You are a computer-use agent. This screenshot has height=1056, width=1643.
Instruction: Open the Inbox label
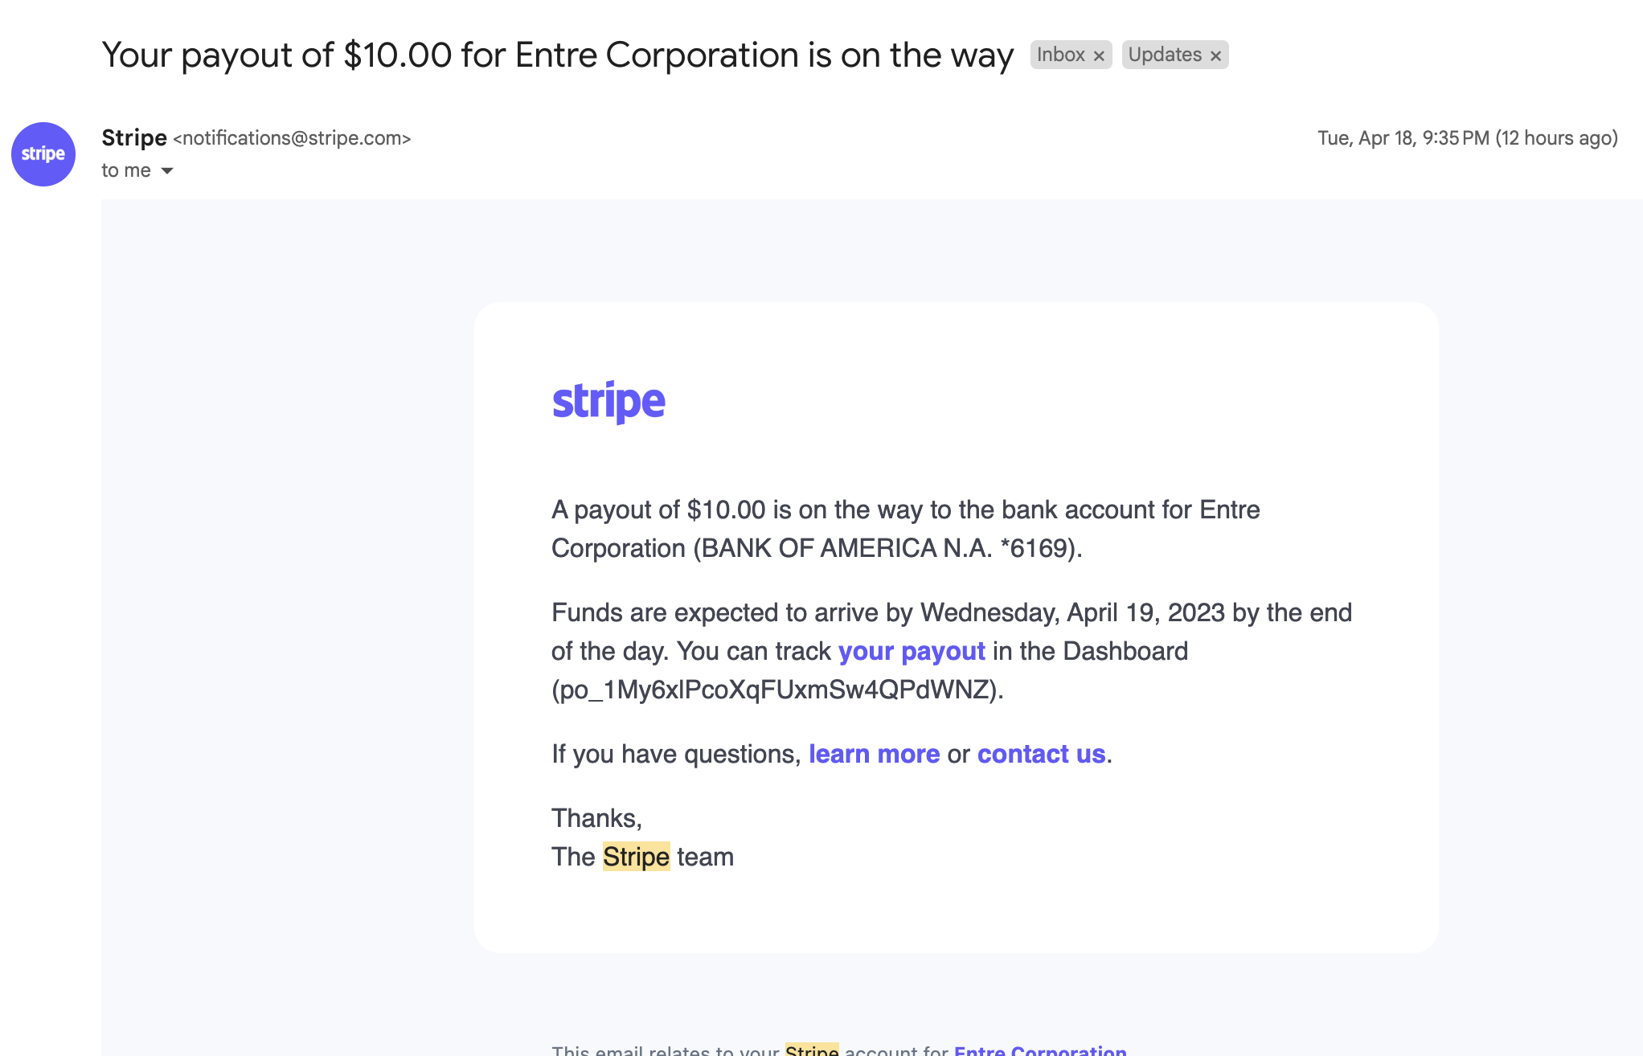coord(1060,55)
